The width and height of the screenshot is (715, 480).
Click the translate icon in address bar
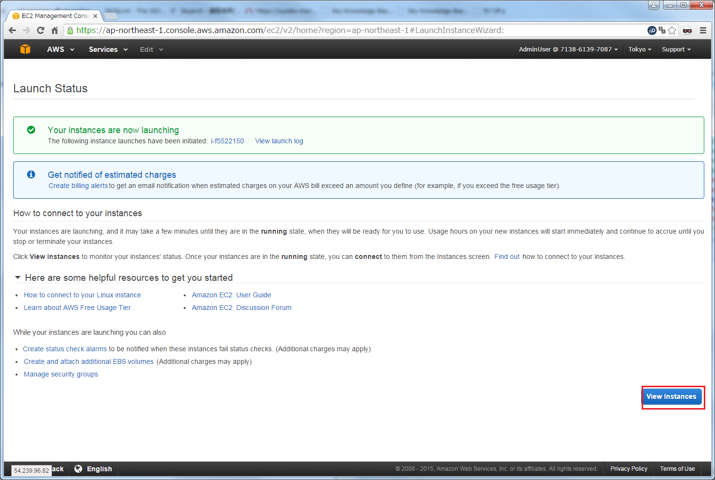pyautogui.click(x=662, y=30)
